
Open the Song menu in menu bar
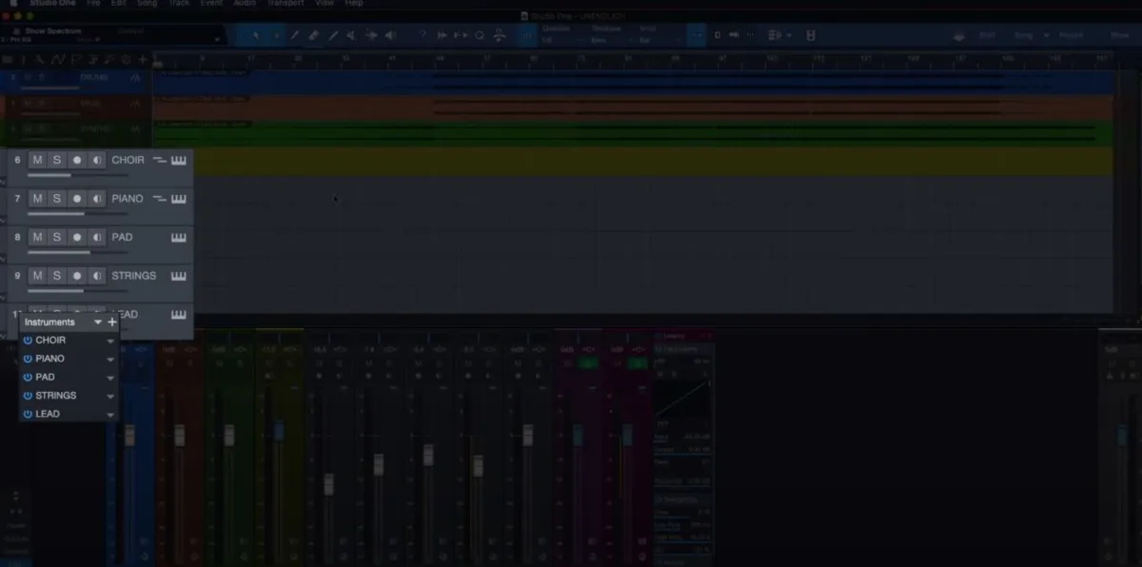click(147, 4)
